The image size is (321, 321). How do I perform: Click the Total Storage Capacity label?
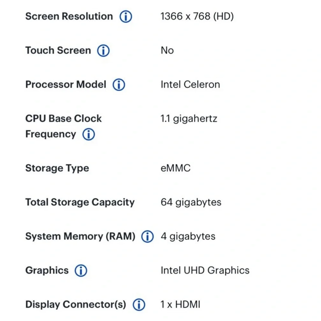tap(80, 202)
